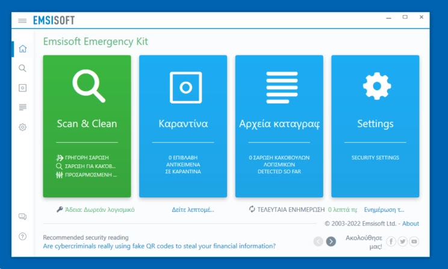Minimize the Emsisoft window
448x269 pixels.
click(389, 17)
